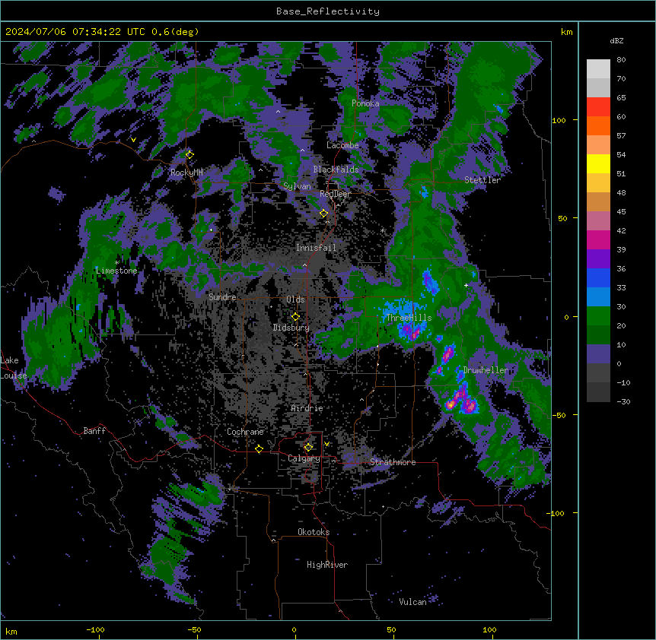Click the 65 value on the dBZ legend
Image resolution: width=656 pixels, height=640 pixels.
click(x=621, y=98)
